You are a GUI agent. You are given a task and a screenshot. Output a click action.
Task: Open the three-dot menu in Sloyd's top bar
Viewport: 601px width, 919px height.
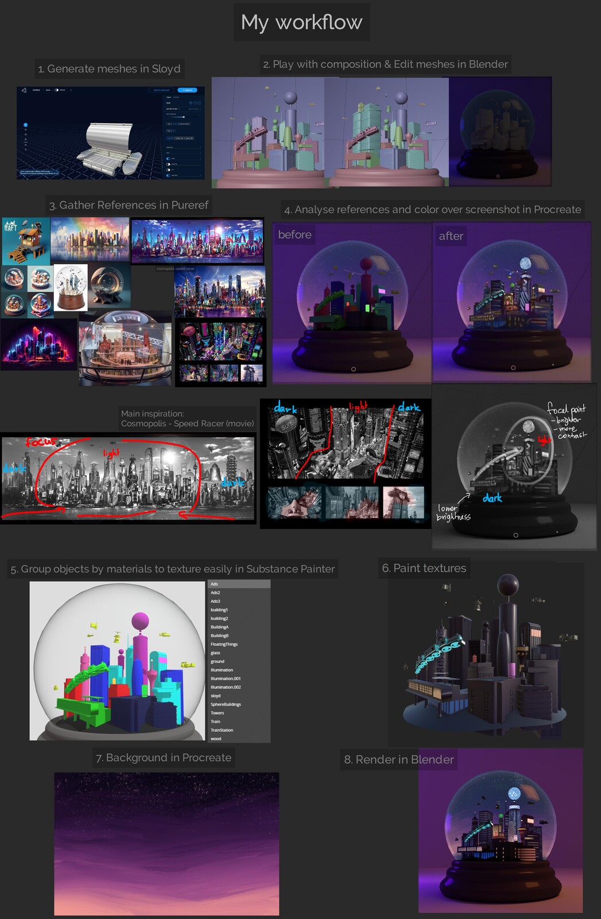[71, 90]
